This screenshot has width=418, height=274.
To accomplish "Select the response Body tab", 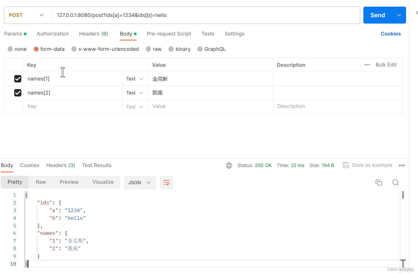I will (7, 165).
